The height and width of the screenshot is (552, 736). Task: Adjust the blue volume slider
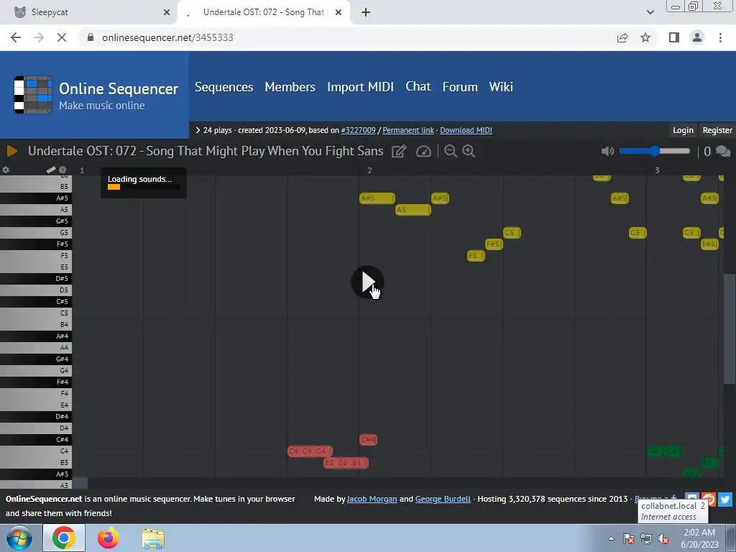[654, 151]
